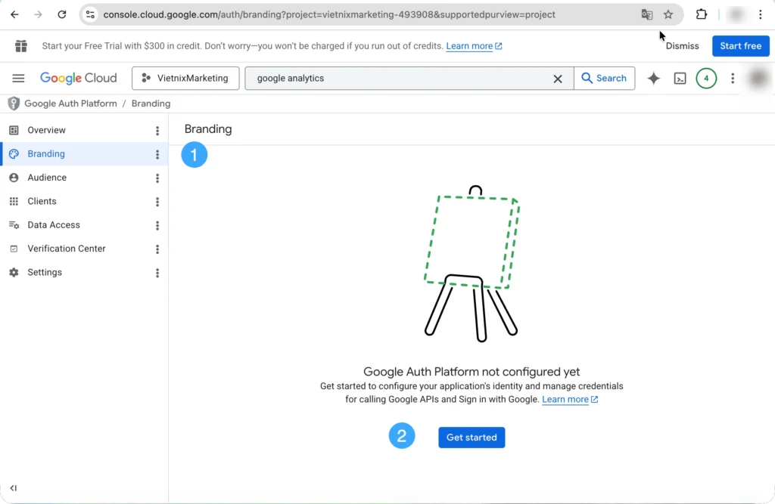Open the hamburger navigation menu
Image resolution: width=775 pixels, height=504 pixels.
point(19,79)
